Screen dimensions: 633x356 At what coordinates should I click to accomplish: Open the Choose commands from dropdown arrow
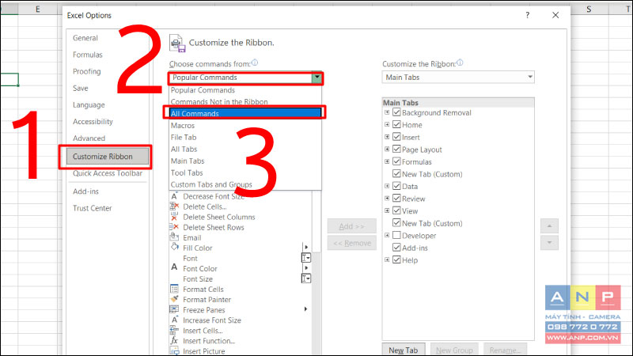pyautogui.click(x=317, y=78)
